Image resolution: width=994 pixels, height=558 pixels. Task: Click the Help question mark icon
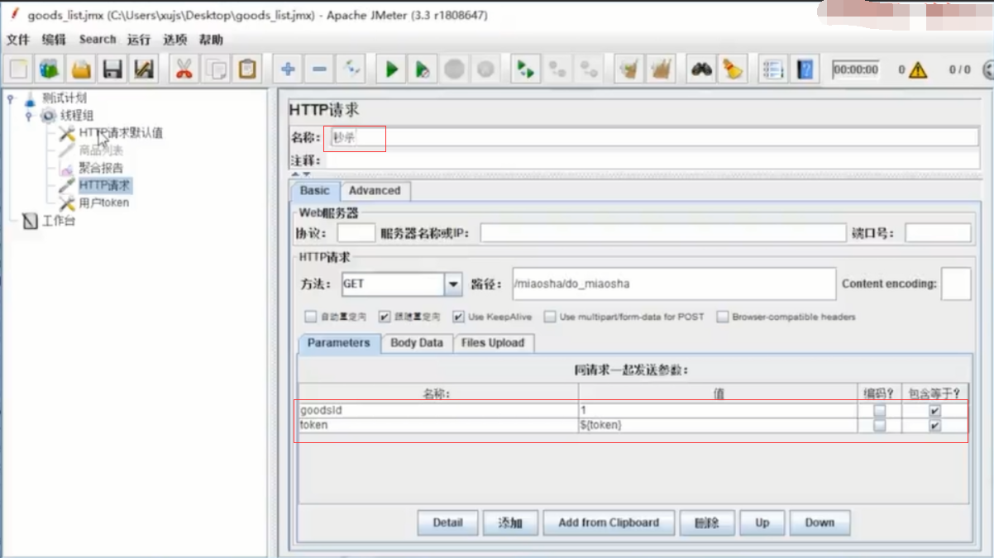point(805,69)
